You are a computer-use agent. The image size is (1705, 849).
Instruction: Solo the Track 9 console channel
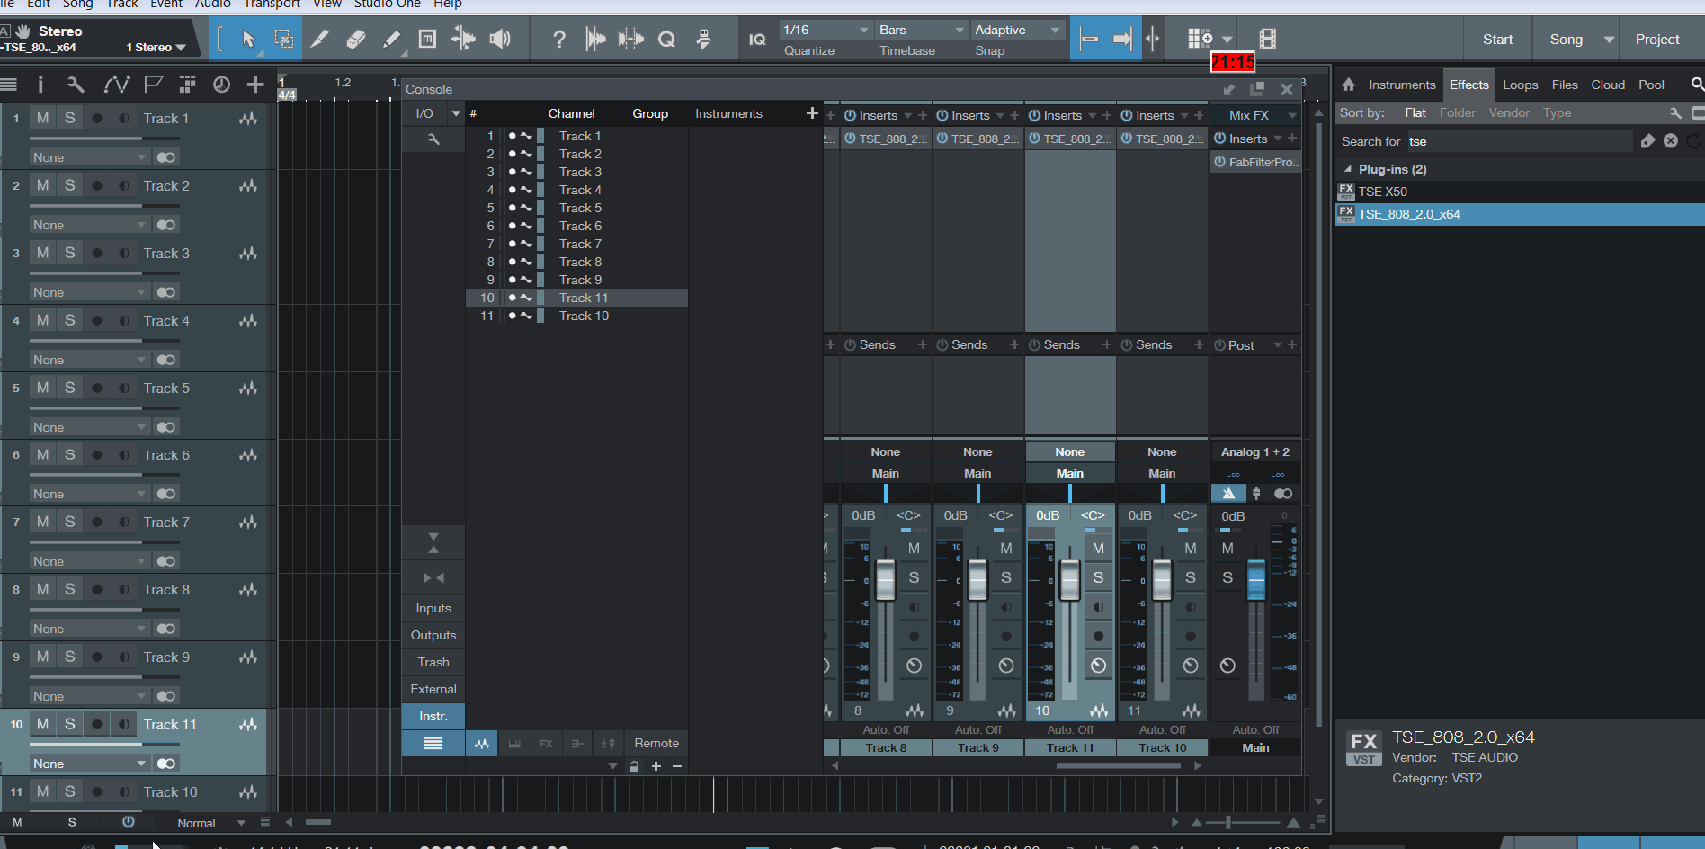1006,577
